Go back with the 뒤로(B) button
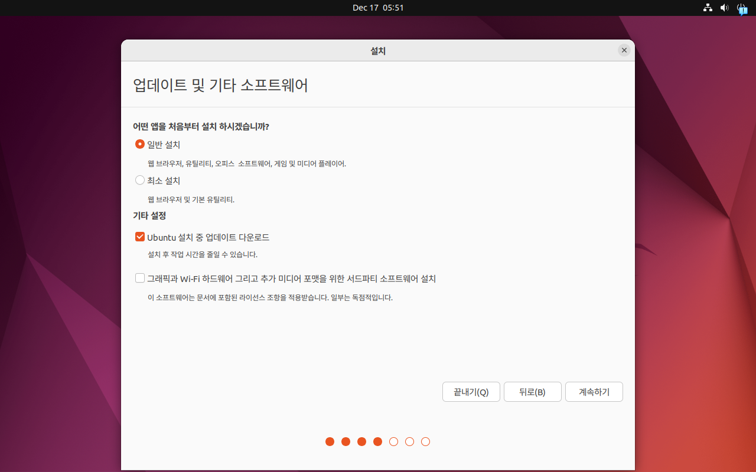This screenshot has height=472, width=756. [x=533, y=392]
